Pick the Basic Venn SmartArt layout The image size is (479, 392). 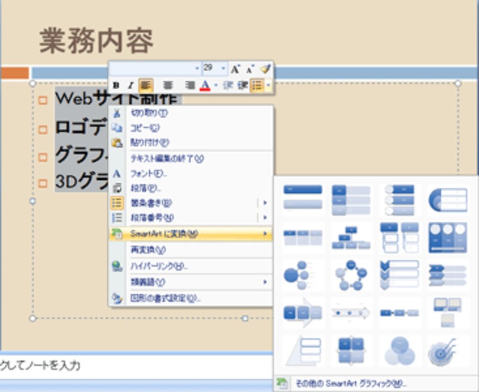[x=399, y=351]
